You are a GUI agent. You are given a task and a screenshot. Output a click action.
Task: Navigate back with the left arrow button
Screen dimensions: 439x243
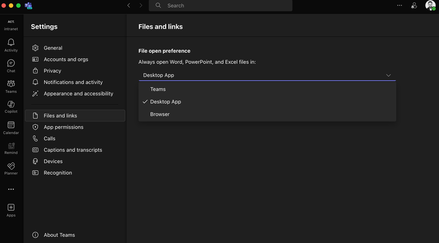coord(128,5)
